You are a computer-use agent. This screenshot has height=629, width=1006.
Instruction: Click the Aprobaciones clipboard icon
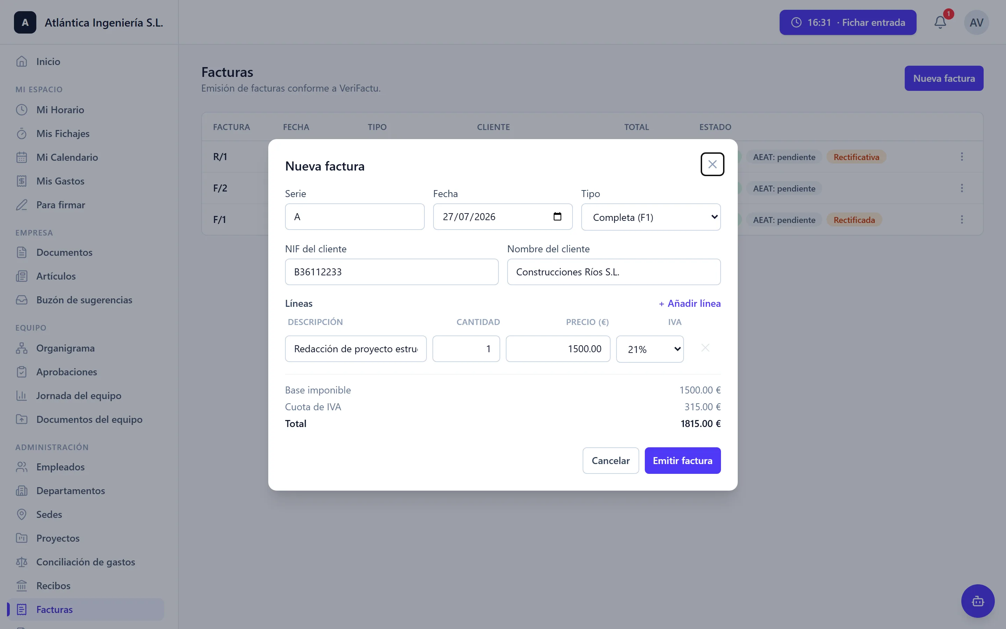click(22, 372)
